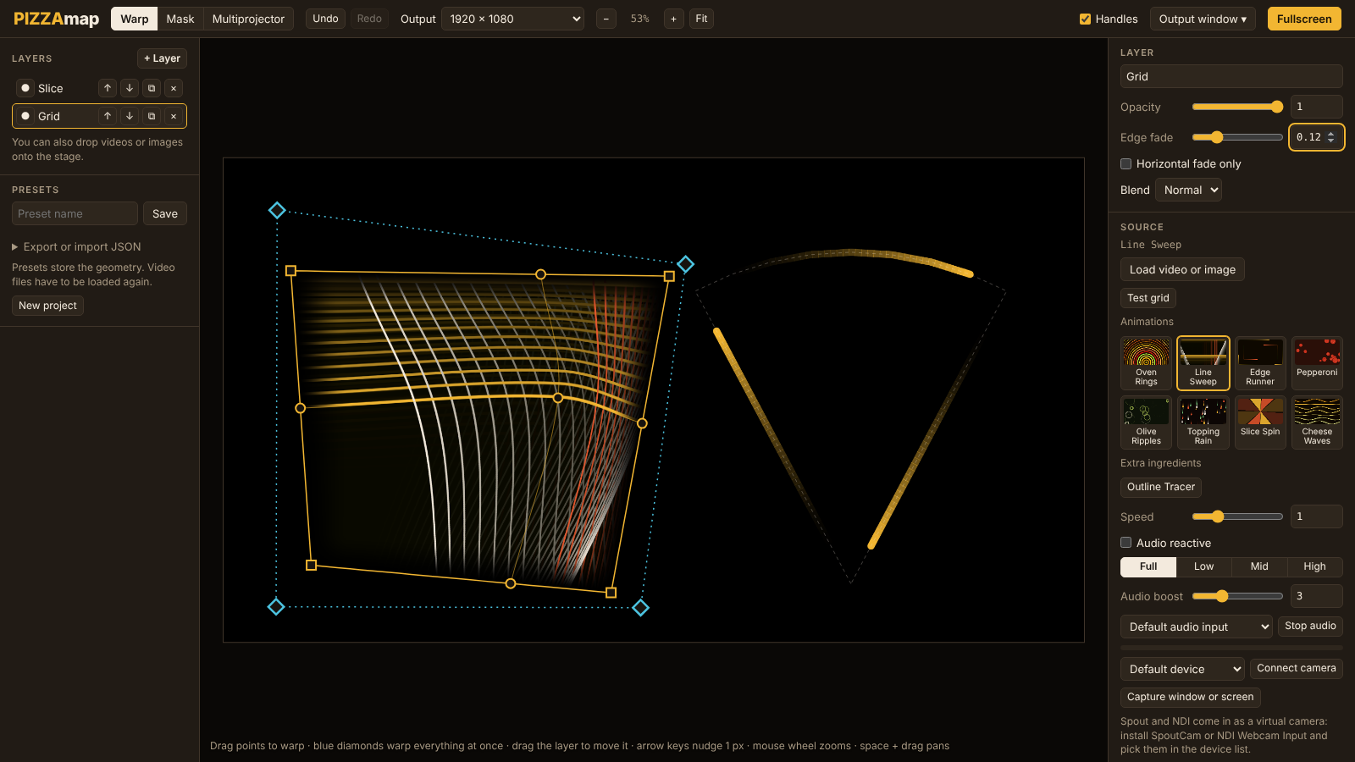Choose the Edge Runner animation

1260,363
